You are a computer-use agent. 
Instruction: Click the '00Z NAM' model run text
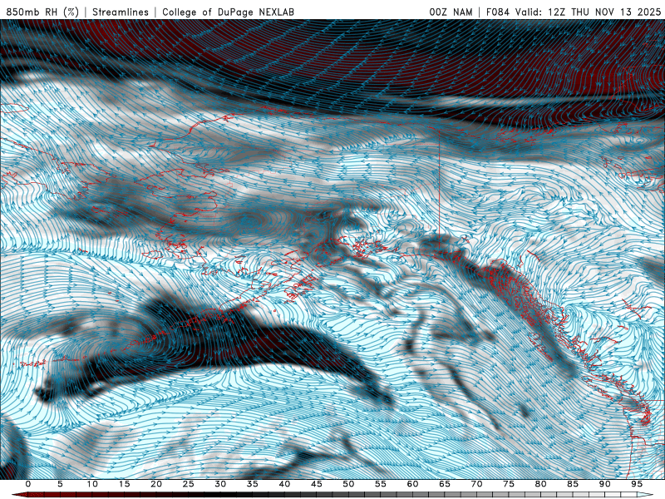click(451, 12)
